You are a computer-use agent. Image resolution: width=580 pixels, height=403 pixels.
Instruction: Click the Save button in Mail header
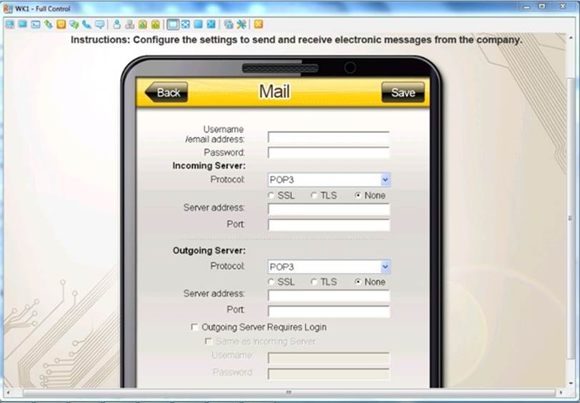(x=403, y=93)
